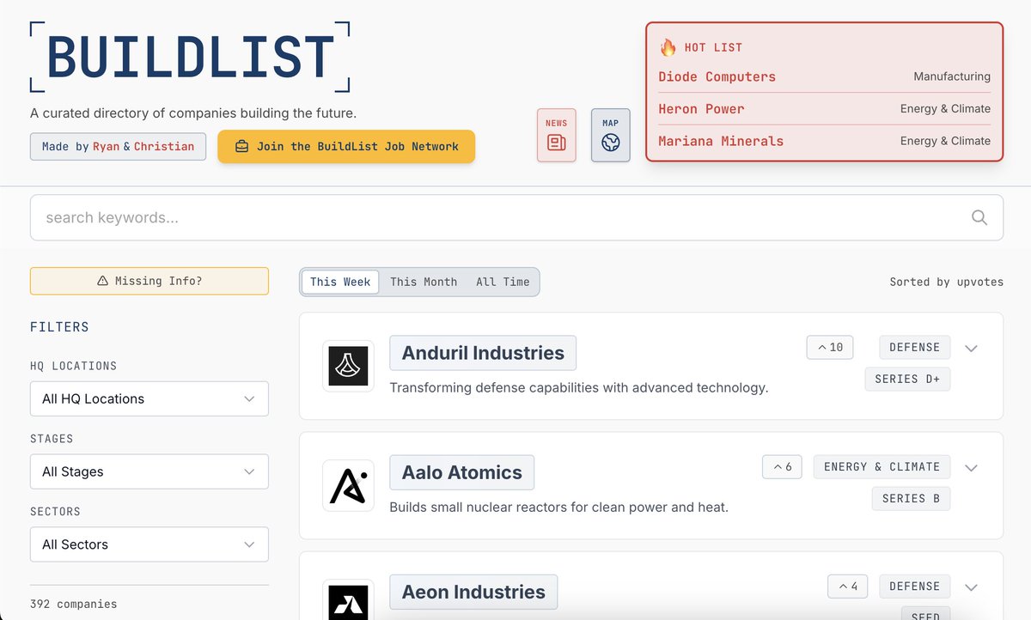
Task: Switch to the This Month tab
Action: pyautogui.click(x=424, y=282)
